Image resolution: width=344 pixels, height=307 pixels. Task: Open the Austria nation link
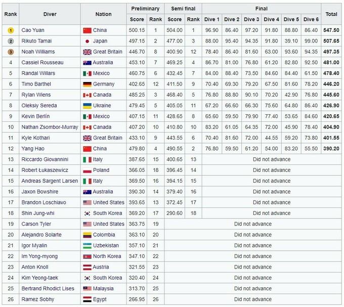(x=101, y=267)
